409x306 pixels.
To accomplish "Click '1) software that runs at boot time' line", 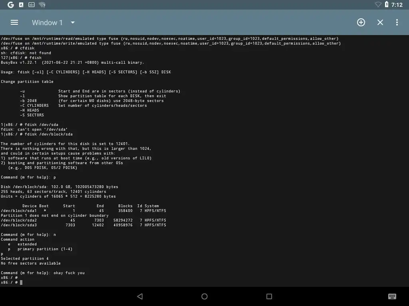I will (76, 158).
